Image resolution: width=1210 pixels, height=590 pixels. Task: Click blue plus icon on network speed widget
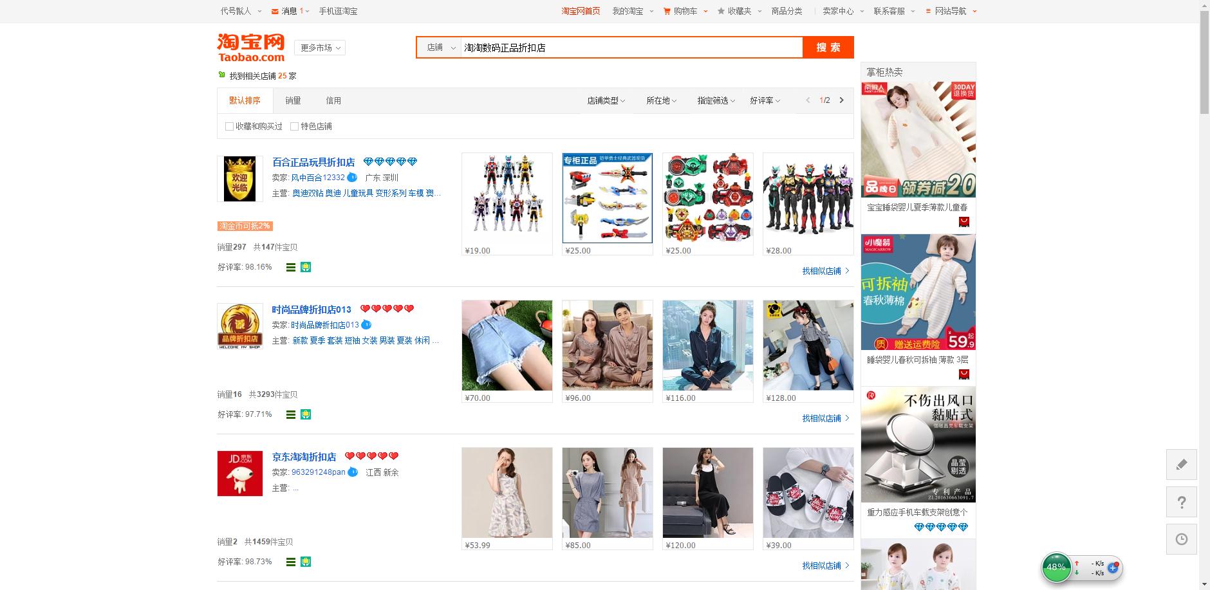pyautogui.click(x=1113, y=568)
